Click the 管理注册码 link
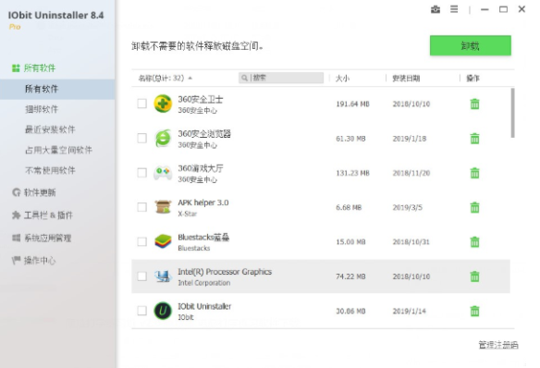This screenshot has height=368, width=540. click(x=498, y=345)
